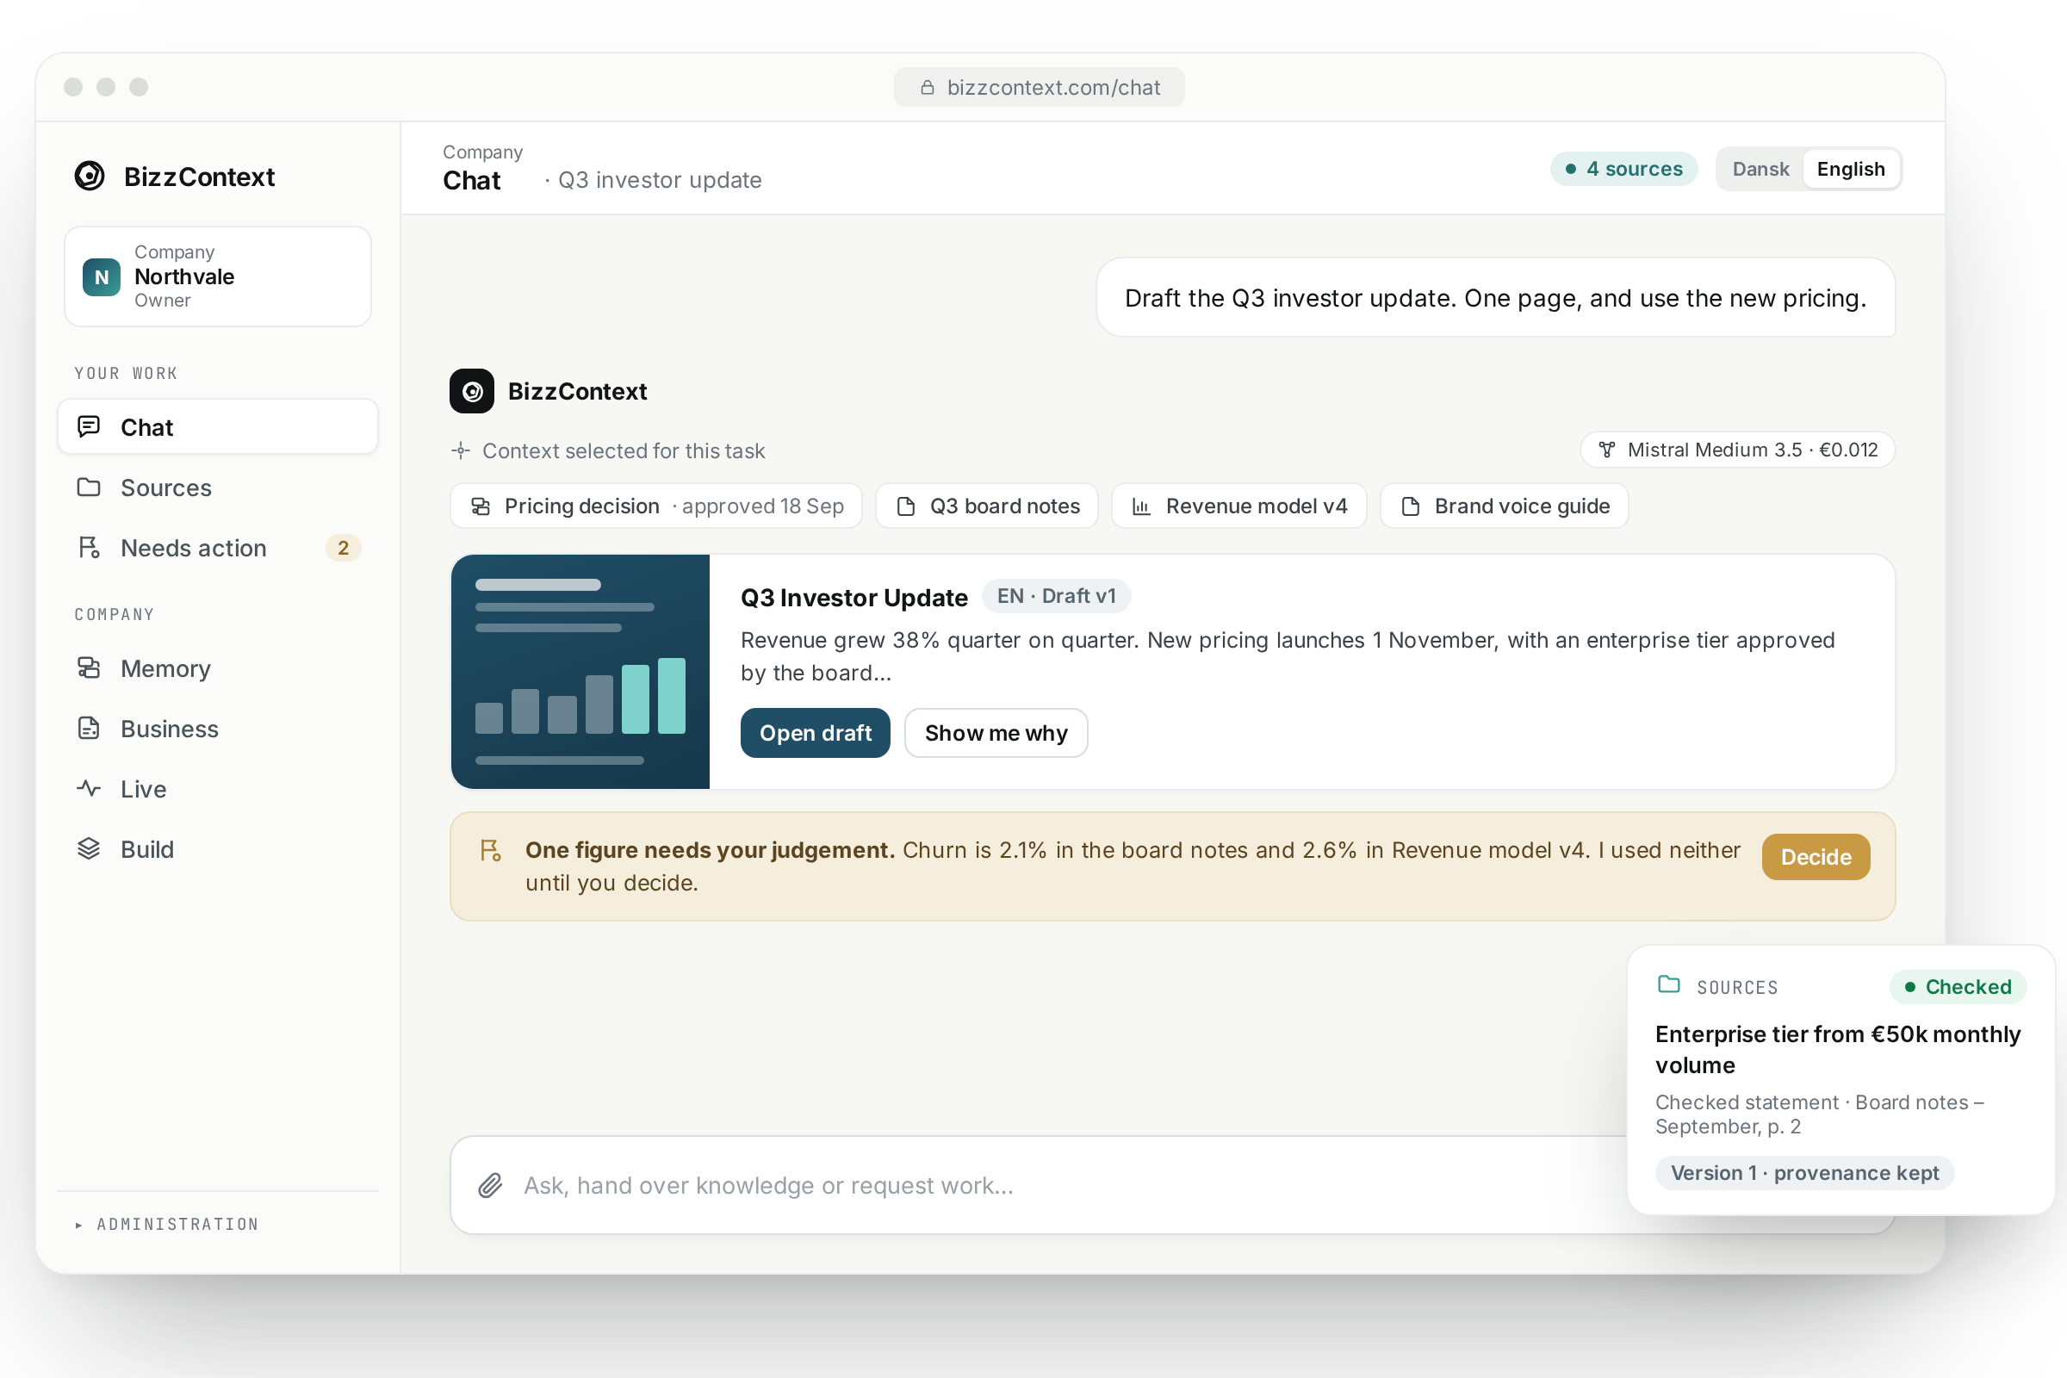Open the Revenue model v4 chip
The height and width of the screenshot is (1378, 2067).
pos(1239,506)
